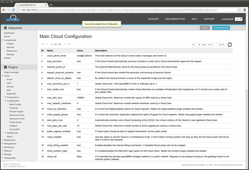Screen dimensions: 249x170
Task: Open Power-Saver link
Action: [16, 122]
